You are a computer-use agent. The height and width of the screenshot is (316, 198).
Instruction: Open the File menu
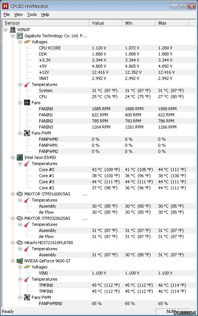click(x=6, y=14)
